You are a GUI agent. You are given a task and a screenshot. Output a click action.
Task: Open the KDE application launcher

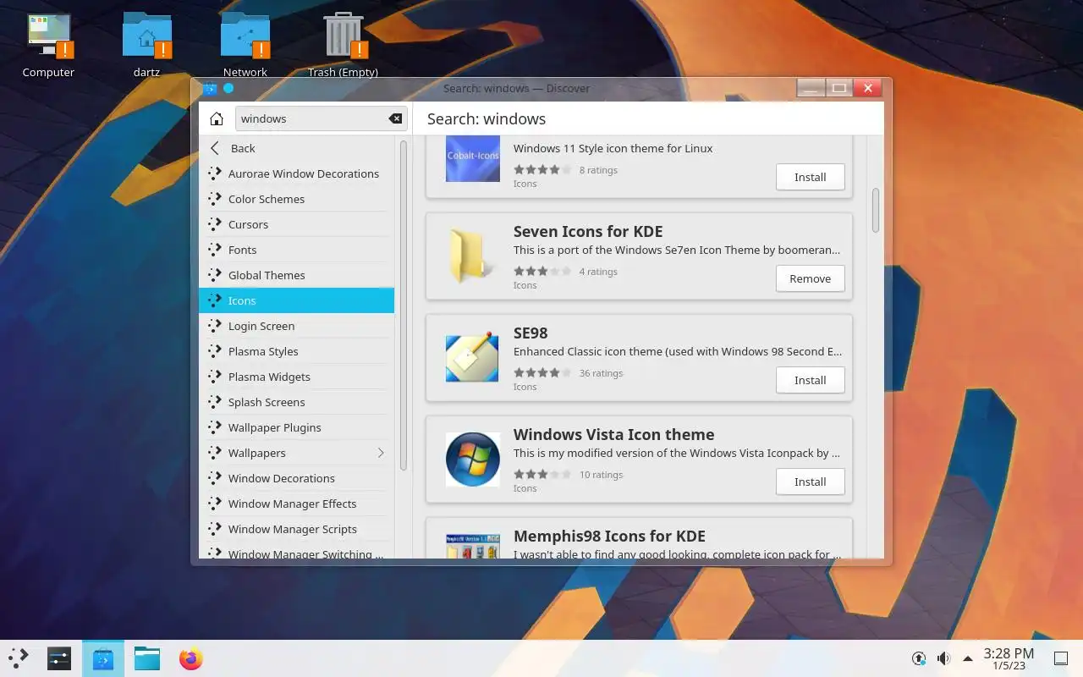pyautogui.click(x=19, y=658)
